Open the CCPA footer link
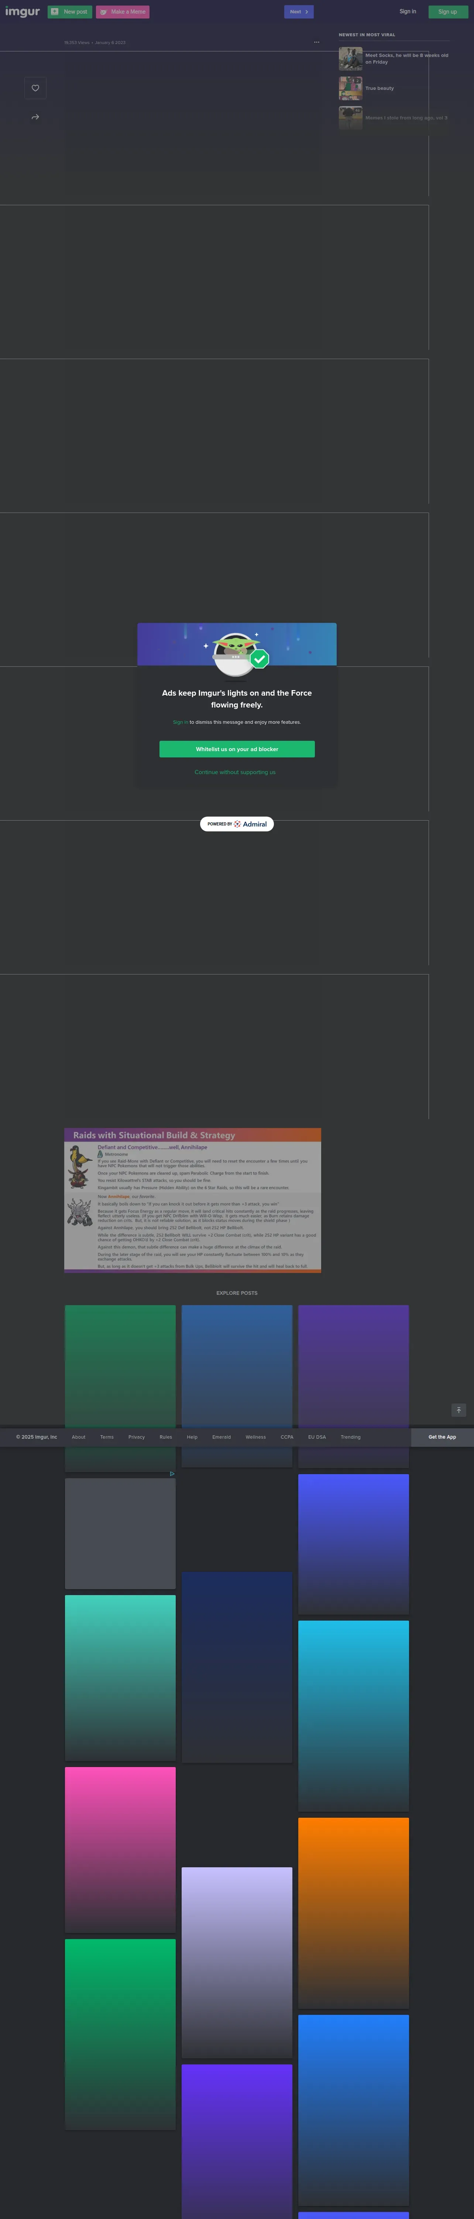The height and width of the screenshot is (2219, 474). tap(287, 1437)
